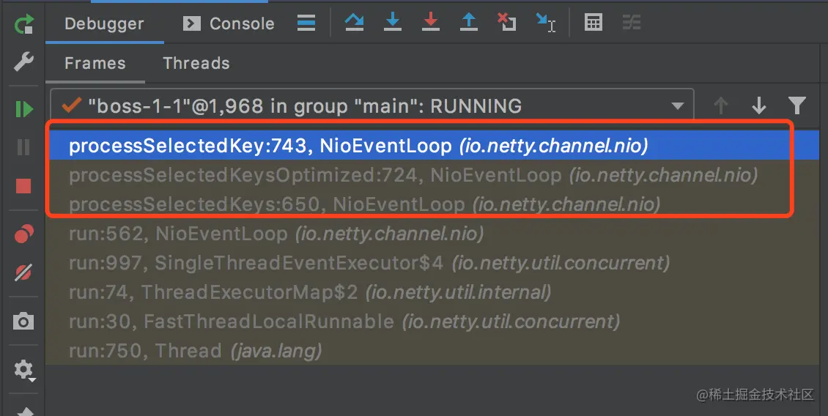Click the red Force Step Into icon
The height and width of the screenshot is (416, 828).
pyautogui.click(x=431, y=22)
